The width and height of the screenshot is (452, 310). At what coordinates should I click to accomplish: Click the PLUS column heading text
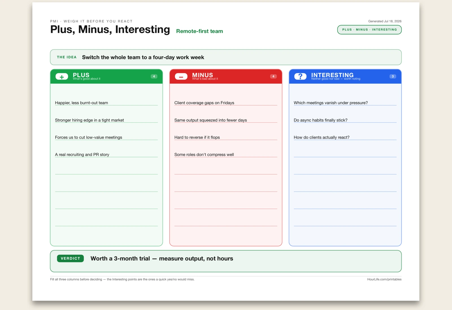click(81, 75)
